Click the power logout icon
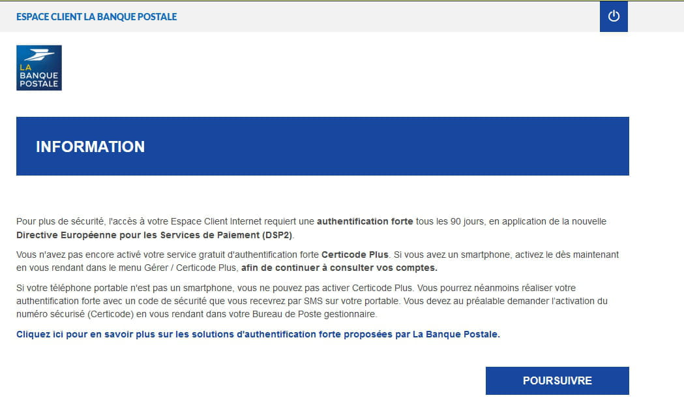Viewport: 684px width, 419px height. pos(614,16)
